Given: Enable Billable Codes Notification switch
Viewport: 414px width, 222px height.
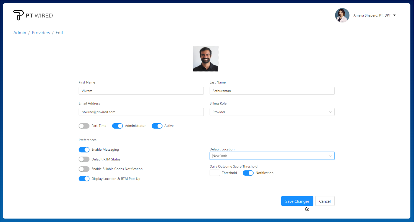Looking at the screenshot, I should (x=84, y=169).
